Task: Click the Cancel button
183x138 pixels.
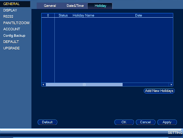Action: tap(145, 122)
